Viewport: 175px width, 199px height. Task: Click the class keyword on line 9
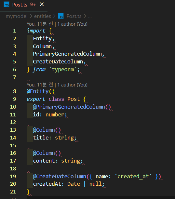coord(56,99)
